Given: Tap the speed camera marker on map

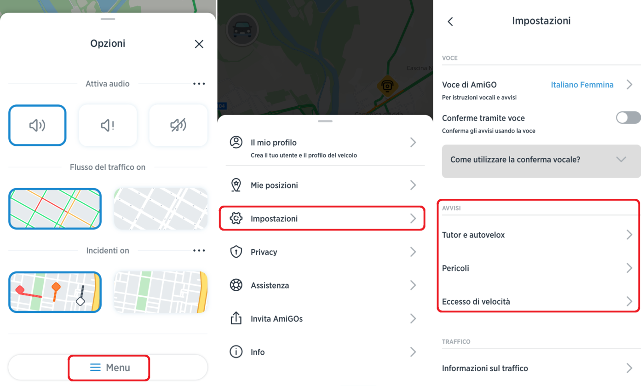Looking at the screenshot, I should [387, 86].
